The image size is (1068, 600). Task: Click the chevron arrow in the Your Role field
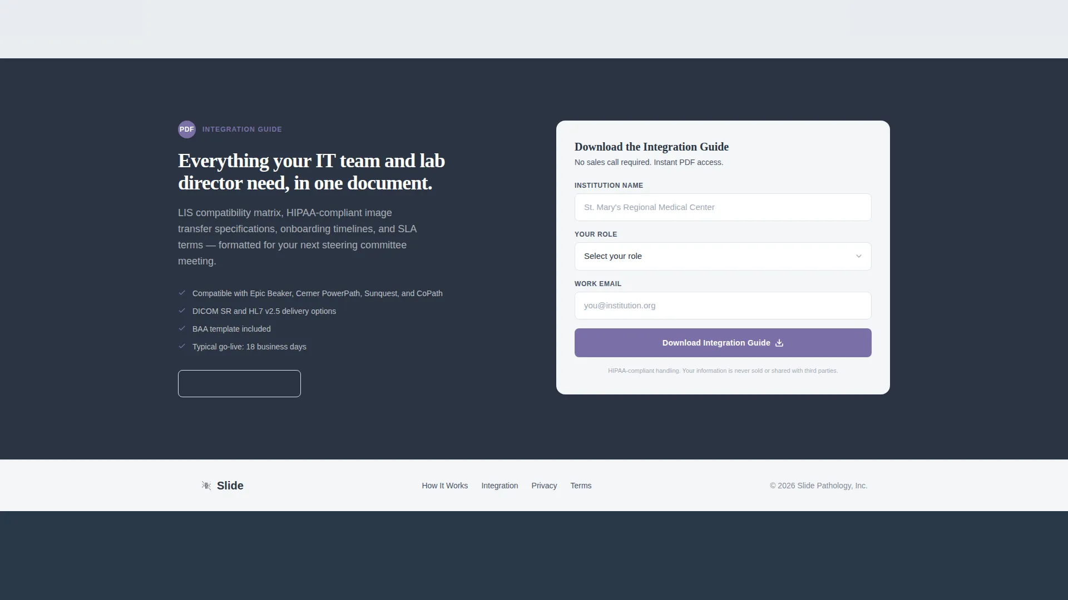[858, 256]
